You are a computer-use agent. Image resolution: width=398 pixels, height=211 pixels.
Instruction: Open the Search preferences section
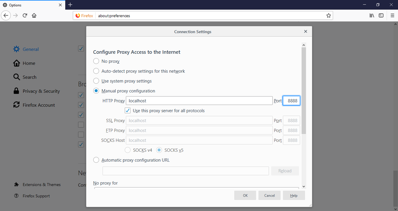click(x=29, y=77)
